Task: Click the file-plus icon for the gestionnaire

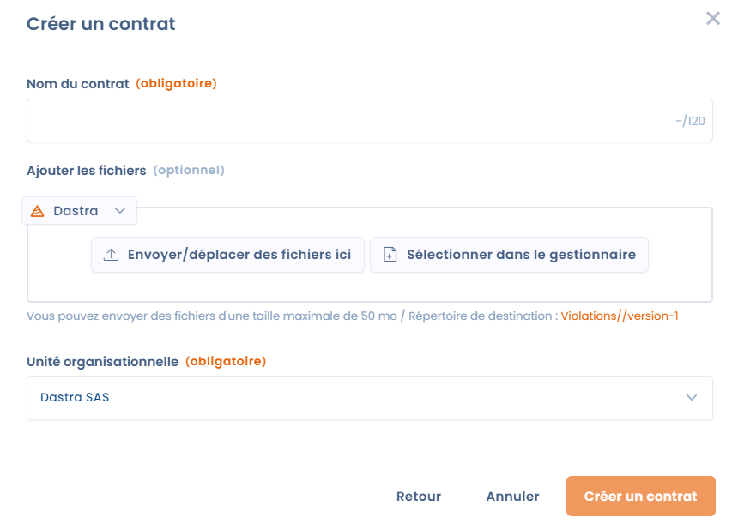Action: click(x=390, y=255)
